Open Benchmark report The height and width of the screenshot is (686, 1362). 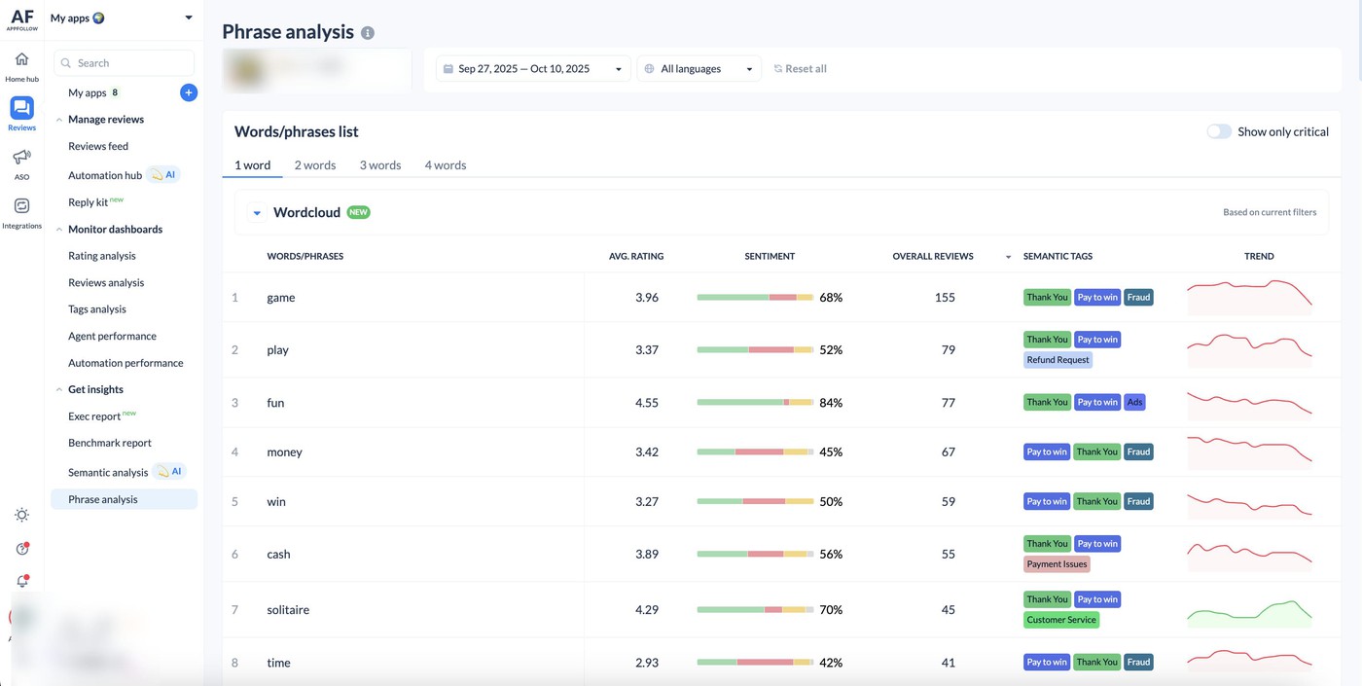tap(110, 443)
